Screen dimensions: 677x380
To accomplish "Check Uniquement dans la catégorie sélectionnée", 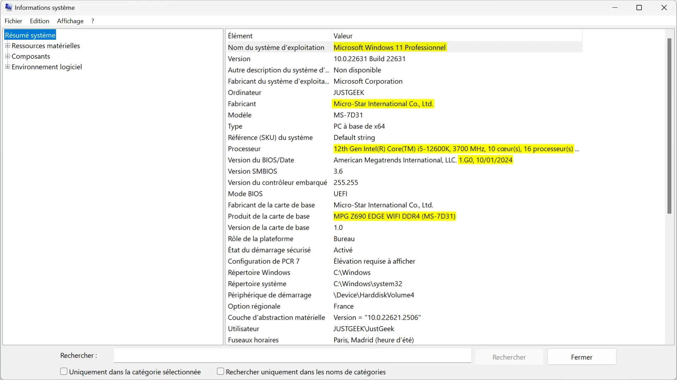I will click(x=64, y=372).
